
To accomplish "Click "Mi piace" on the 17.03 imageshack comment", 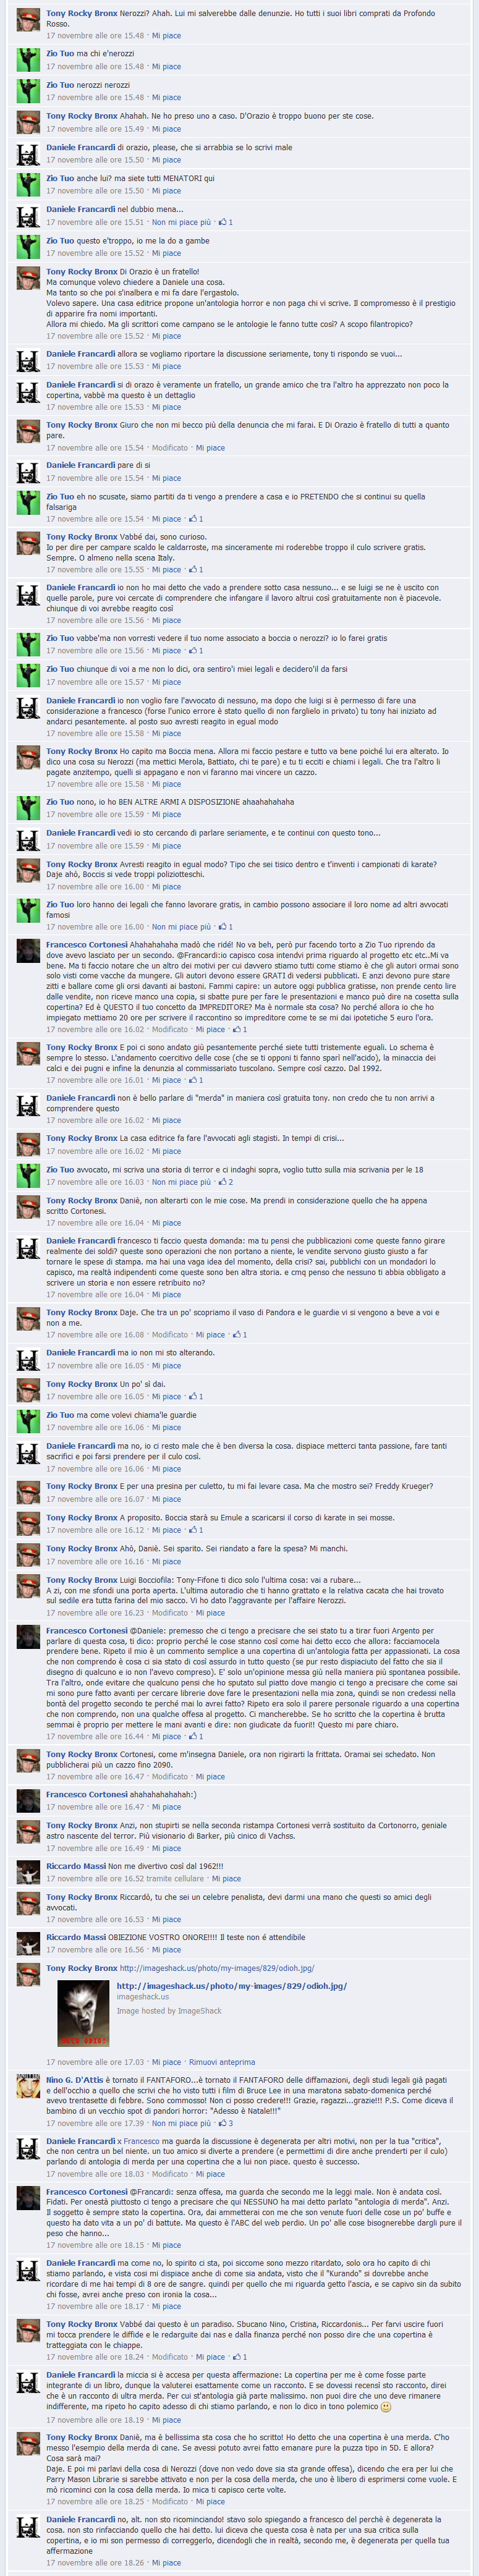I will [x=167, y=2062].
